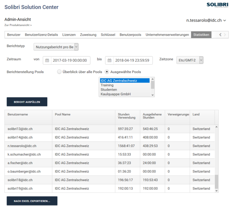The width and height of the screenshot is (233, 206).
Task: Click 'Nach Excel exportieren...' button
Action: click(32, 201)
